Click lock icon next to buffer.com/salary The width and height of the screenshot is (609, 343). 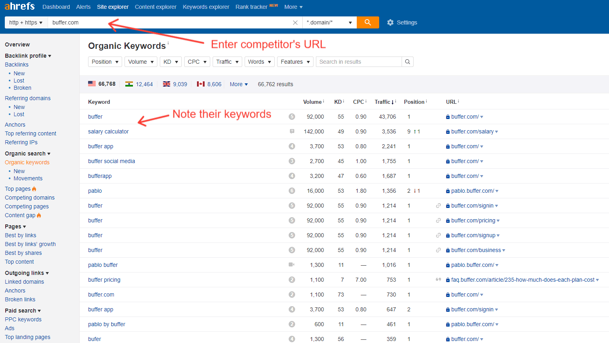pos(448,132)
